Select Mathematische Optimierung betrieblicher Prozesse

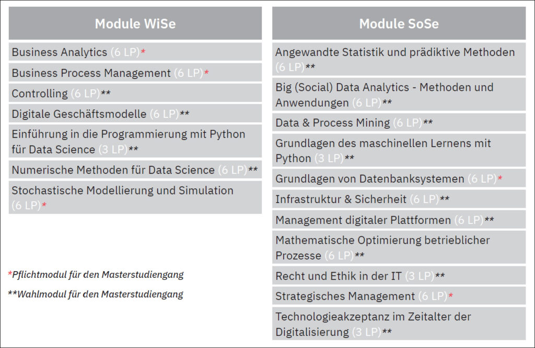[399, 248]
